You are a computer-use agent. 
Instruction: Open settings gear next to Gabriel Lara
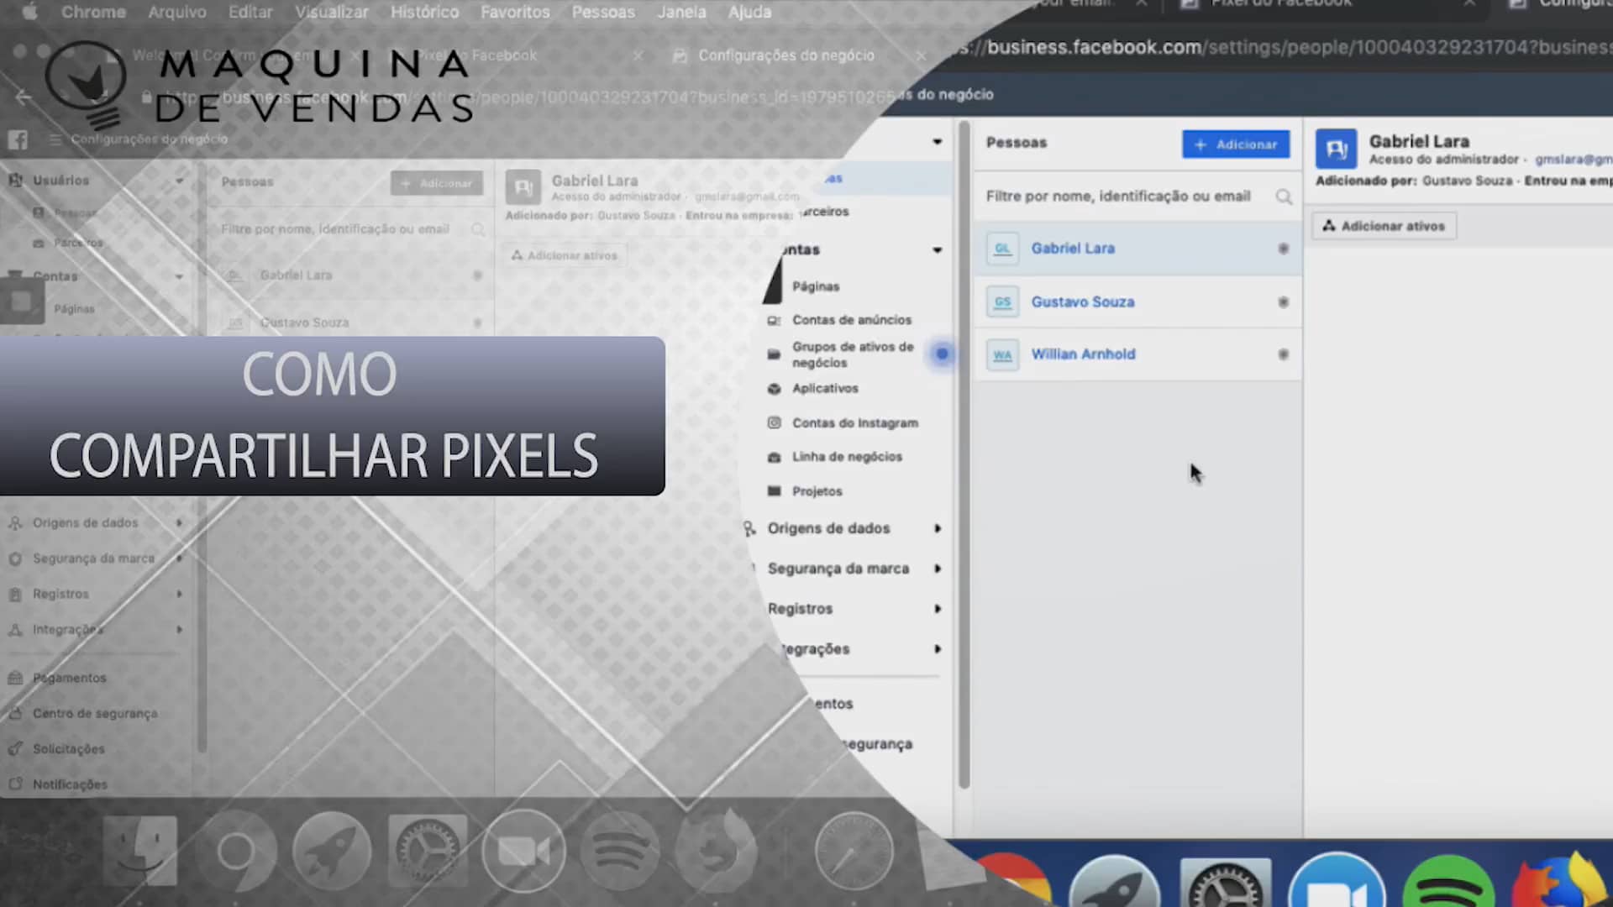click(x=1283, y=248)
